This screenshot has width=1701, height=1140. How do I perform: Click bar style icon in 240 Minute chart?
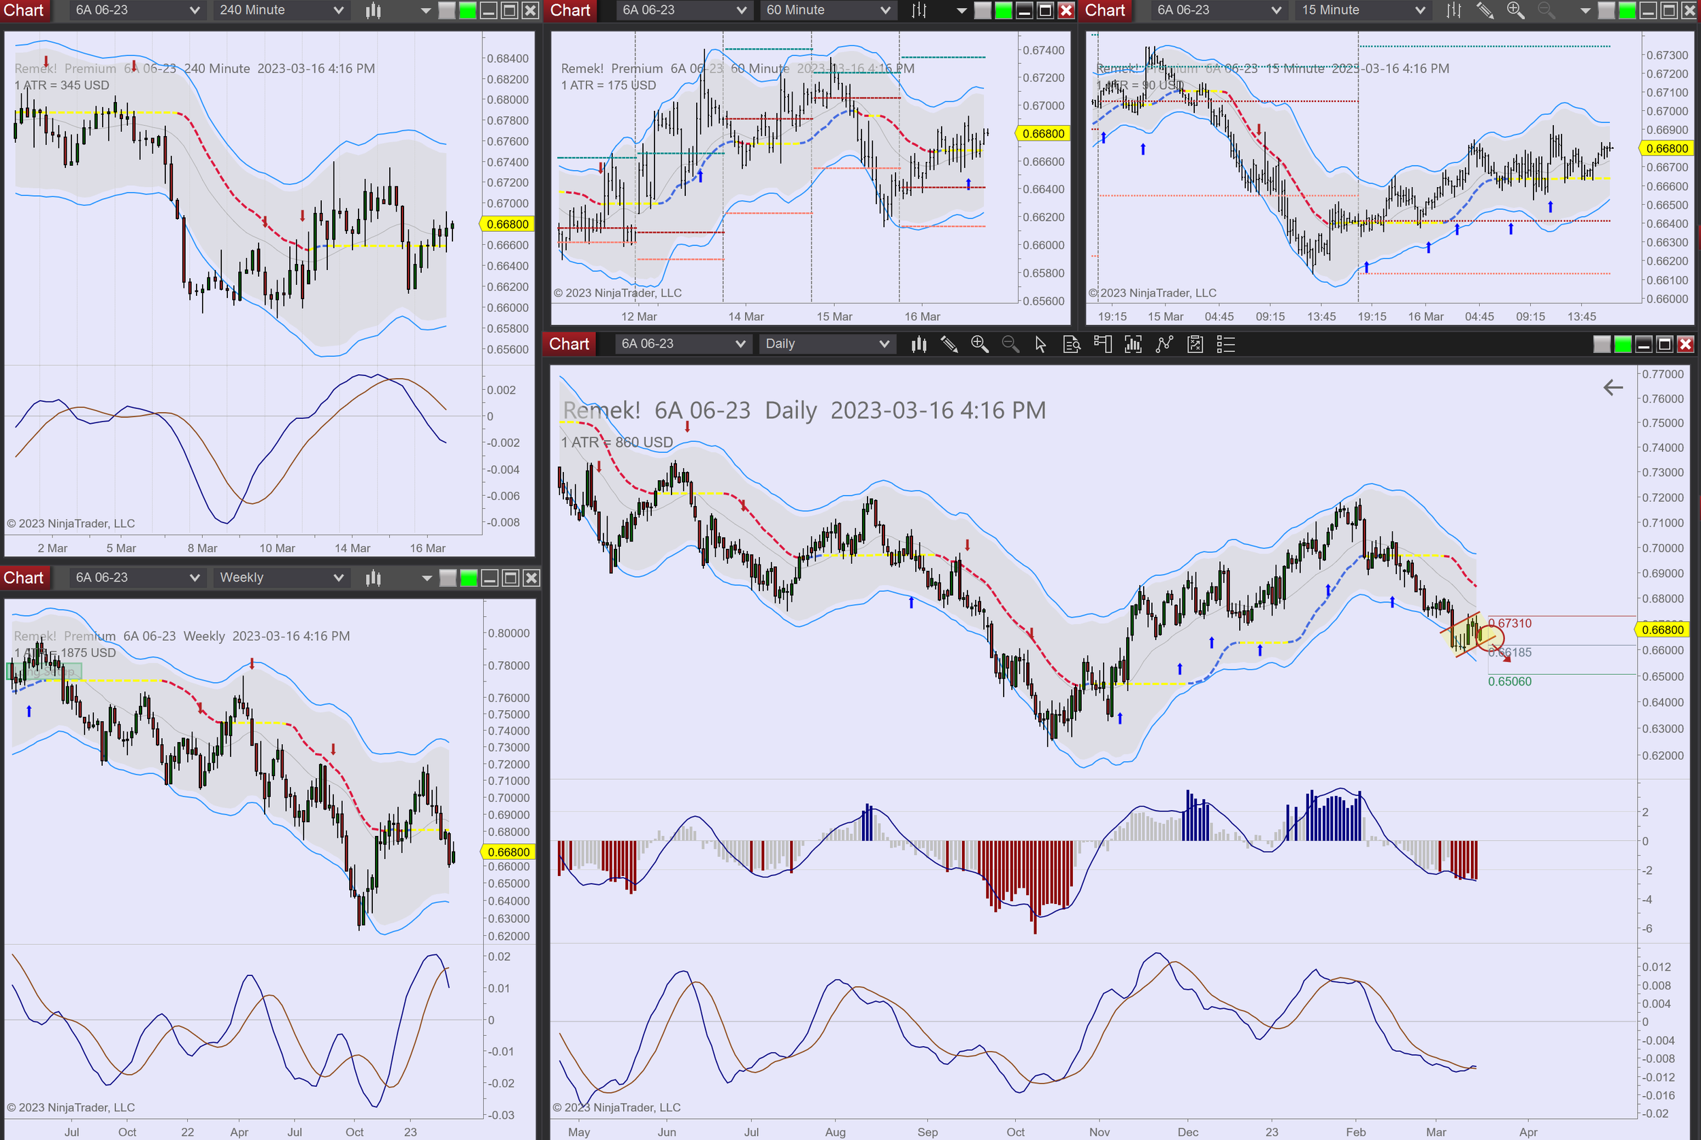(x=373, y=10)
